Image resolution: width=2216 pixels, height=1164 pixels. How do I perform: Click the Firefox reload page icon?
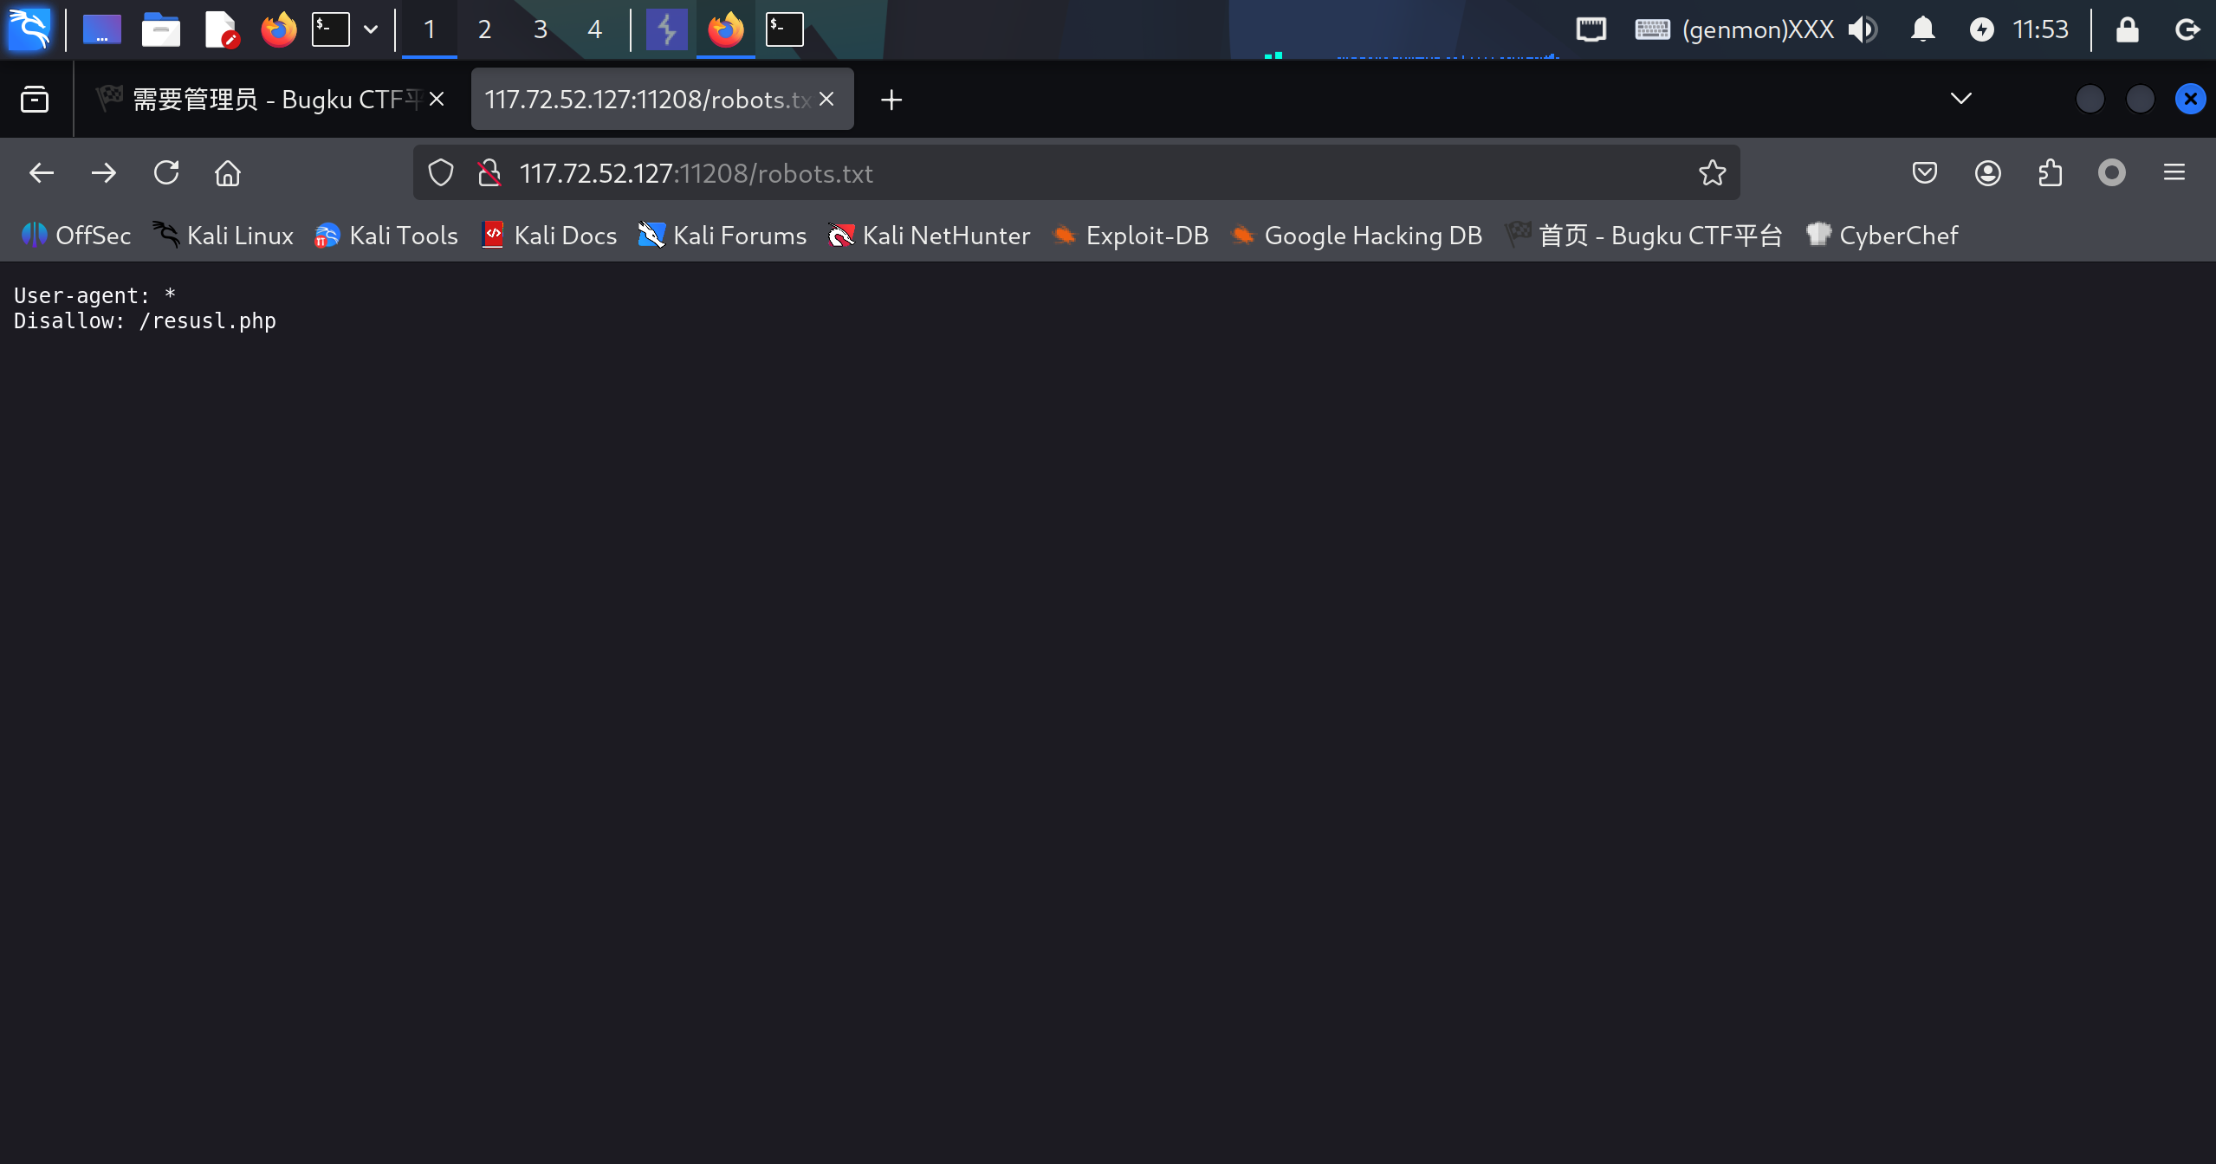(166, 173)
